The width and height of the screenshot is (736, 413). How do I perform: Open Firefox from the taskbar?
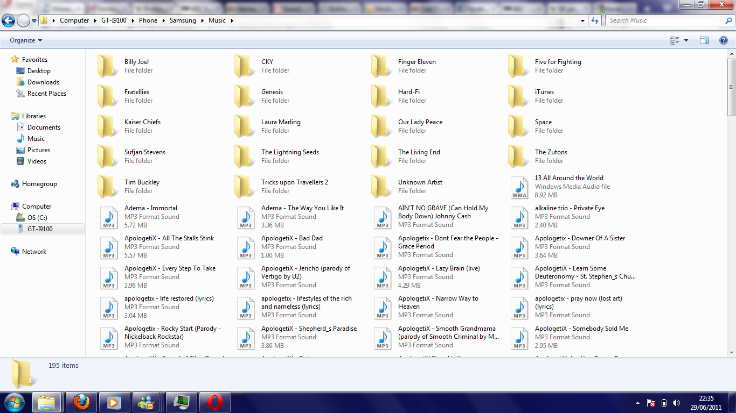[81, 402]
